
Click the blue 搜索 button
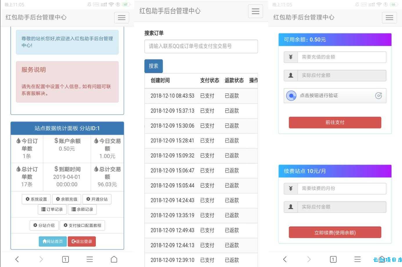coord(154,66)
